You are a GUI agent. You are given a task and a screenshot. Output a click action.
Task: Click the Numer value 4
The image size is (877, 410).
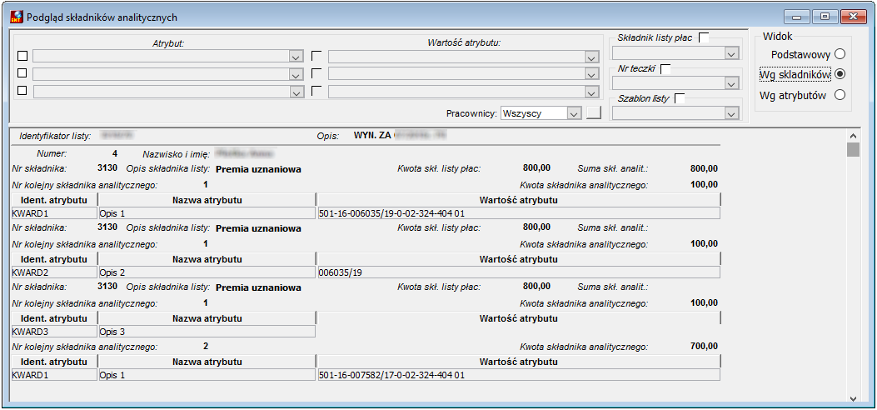pyautogui.click(x=115, y=152)
